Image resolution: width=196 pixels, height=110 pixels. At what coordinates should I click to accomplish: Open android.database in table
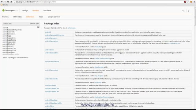[51, 100]
